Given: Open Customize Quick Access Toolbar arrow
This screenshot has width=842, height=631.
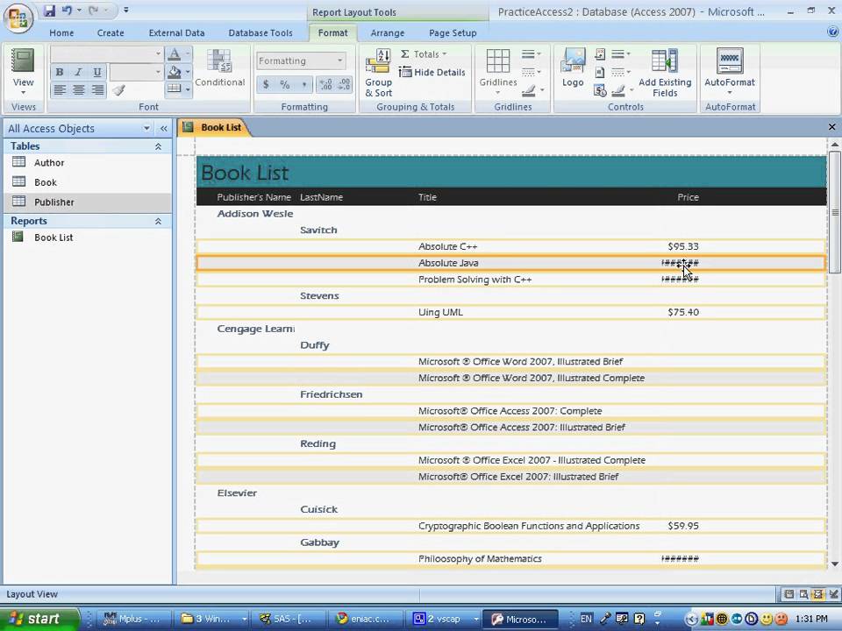Looking at the screenshot, I should tap(126, 11).
